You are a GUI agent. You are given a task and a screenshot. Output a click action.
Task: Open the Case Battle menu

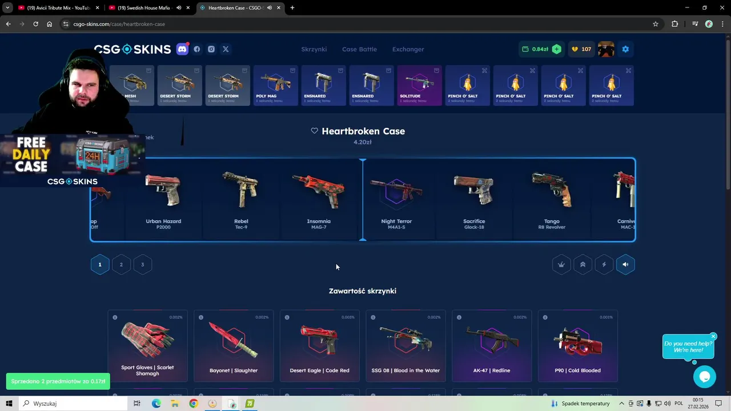(x=359, y=49)
